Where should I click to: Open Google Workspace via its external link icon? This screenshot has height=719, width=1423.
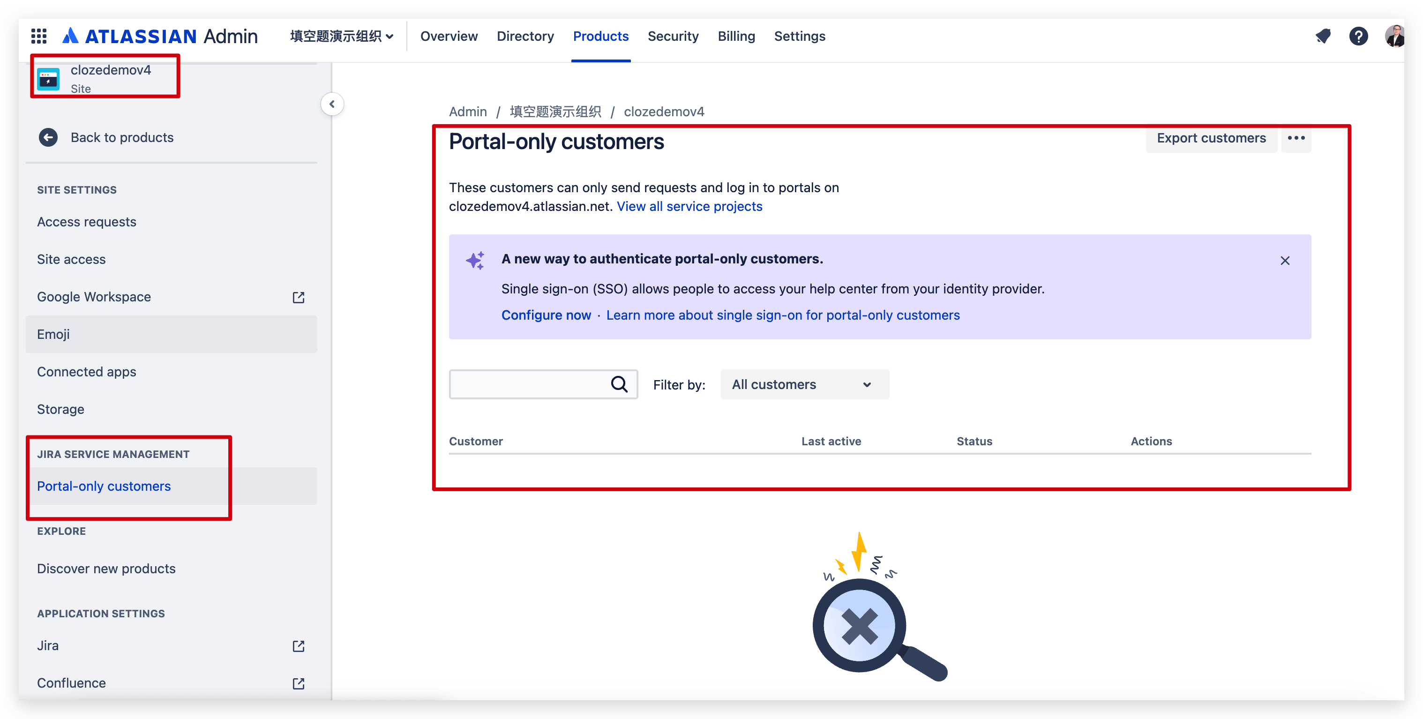[298, 297]
